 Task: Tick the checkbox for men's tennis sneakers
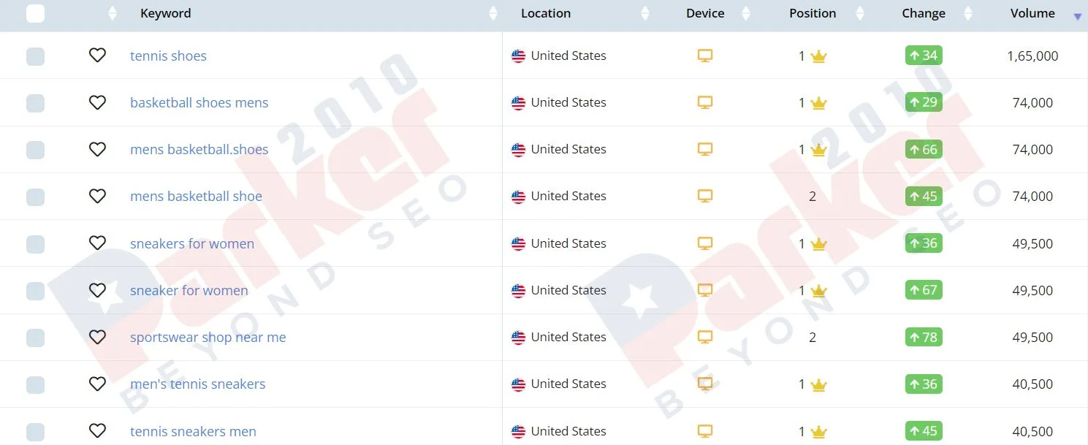(35, 384)
